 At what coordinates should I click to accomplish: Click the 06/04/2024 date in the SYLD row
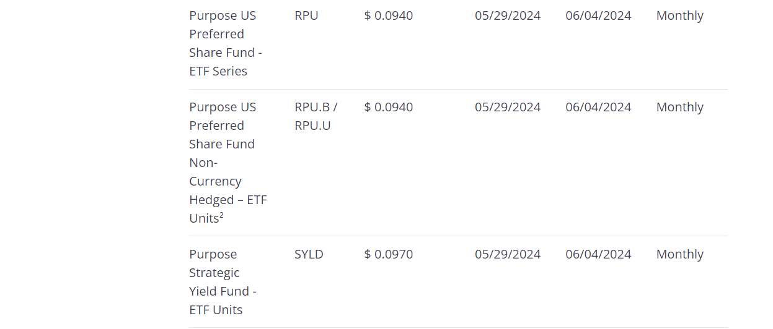pos(598,254)
